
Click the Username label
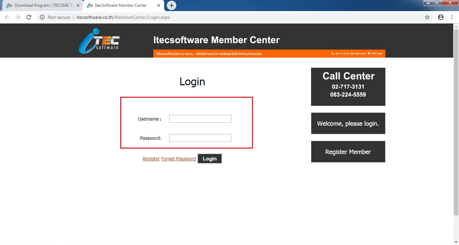coord(149,119)
